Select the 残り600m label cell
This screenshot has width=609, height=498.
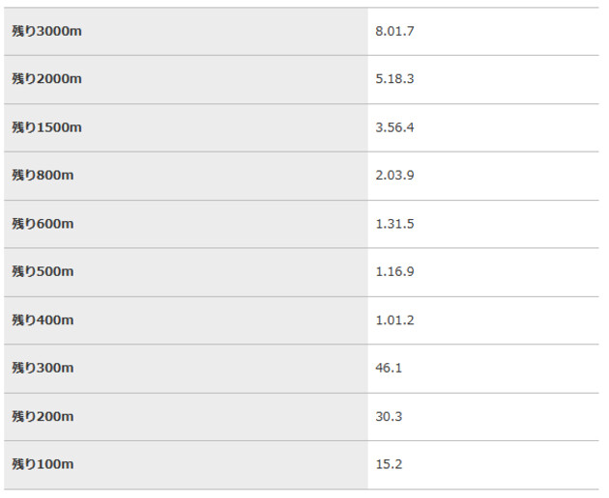[43, 224]
